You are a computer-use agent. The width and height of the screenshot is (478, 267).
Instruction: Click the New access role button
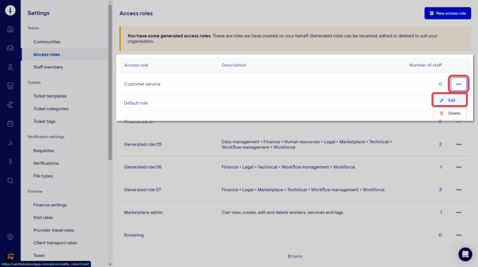(x=448, y=13)
